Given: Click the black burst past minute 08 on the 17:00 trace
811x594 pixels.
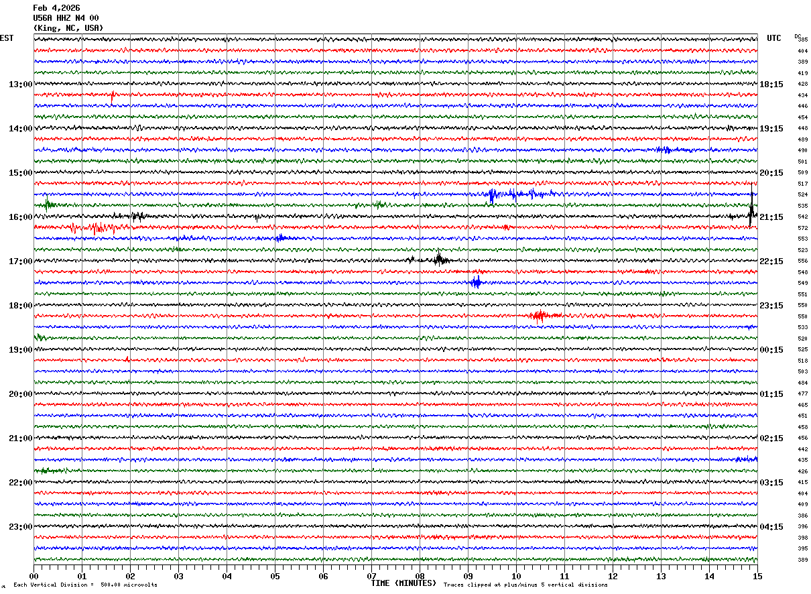Looking at the screenshot, I should coord(440,259).
